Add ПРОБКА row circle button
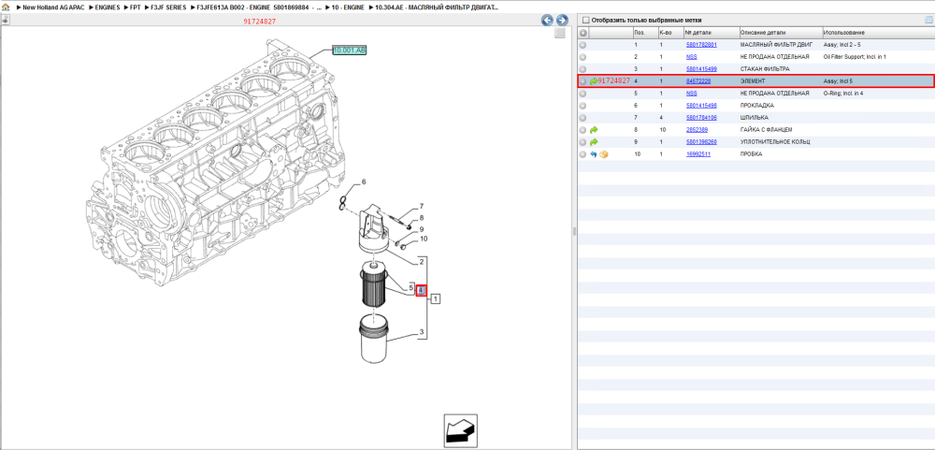Viewport: 935px width, 450px height. (x=583, y=154)
